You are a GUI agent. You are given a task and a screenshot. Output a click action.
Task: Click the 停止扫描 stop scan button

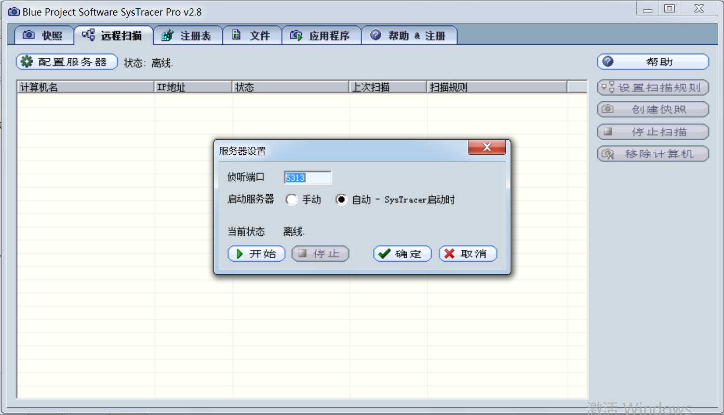(x=653, y=132)
